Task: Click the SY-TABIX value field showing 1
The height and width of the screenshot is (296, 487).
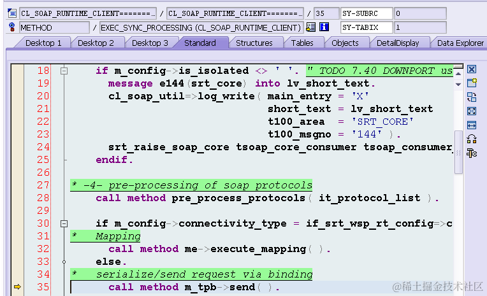Action: pyautogui.click(x=420, y=27)
